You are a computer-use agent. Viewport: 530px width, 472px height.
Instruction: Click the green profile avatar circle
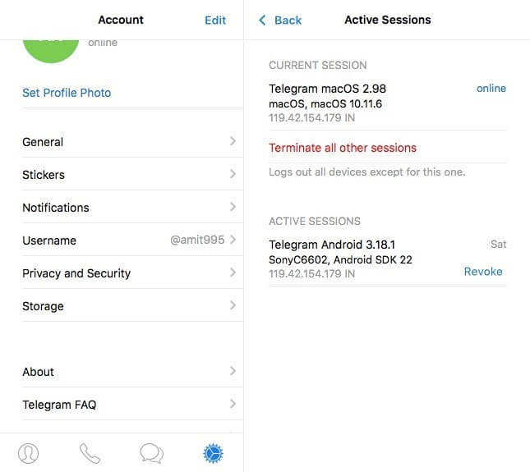[x=51, y=51]
